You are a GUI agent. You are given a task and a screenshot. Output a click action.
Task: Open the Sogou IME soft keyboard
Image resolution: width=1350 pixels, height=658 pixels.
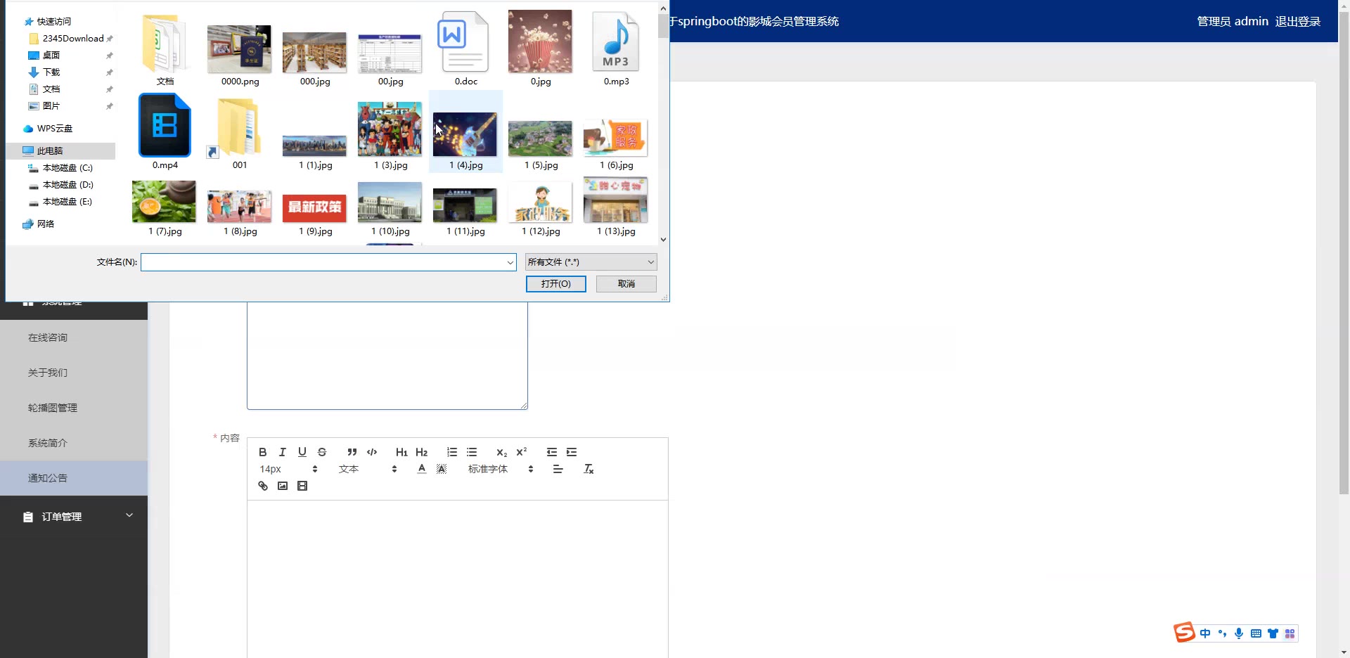(1256, 633)
